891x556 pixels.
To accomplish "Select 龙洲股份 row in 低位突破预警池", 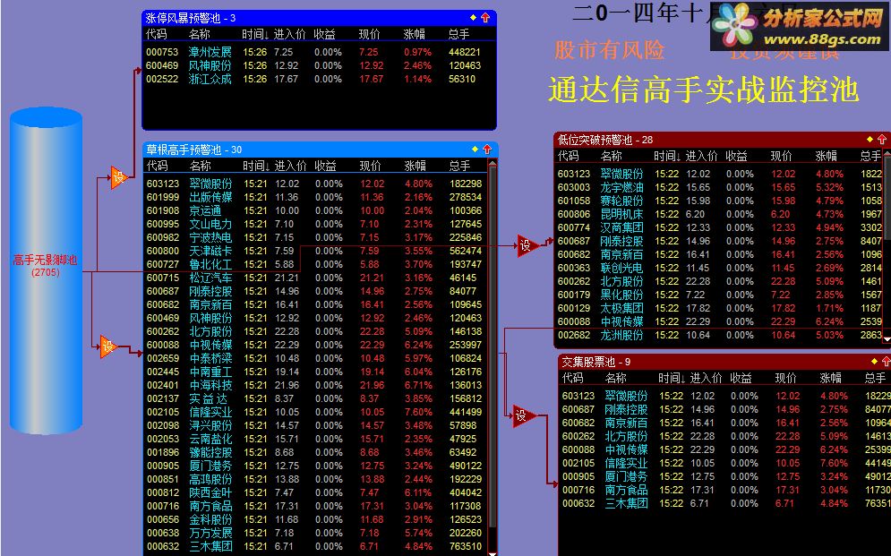I will pyautogui.click(x=719, y=335).
